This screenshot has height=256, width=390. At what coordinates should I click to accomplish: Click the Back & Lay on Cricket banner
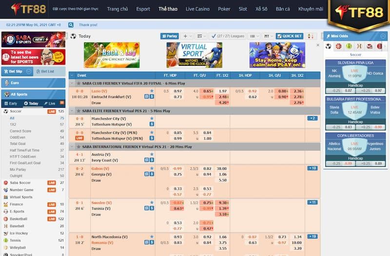coord(112,55)
